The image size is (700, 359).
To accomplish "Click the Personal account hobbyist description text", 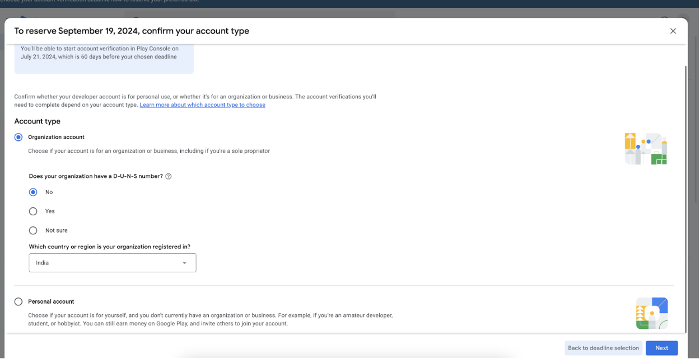I will [x=210, y=319].
